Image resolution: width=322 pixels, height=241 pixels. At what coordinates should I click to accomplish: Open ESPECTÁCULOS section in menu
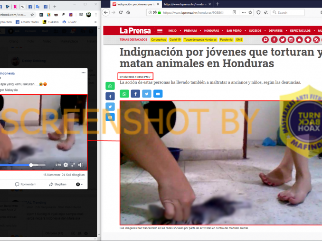[x=300, y=31]
